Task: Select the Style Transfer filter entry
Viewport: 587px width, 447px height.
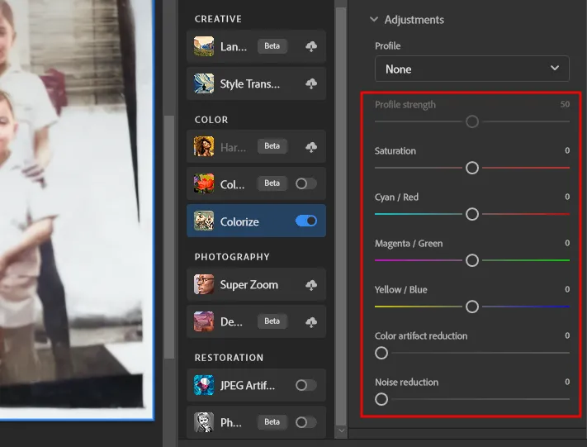Action: tap(256, 83)
